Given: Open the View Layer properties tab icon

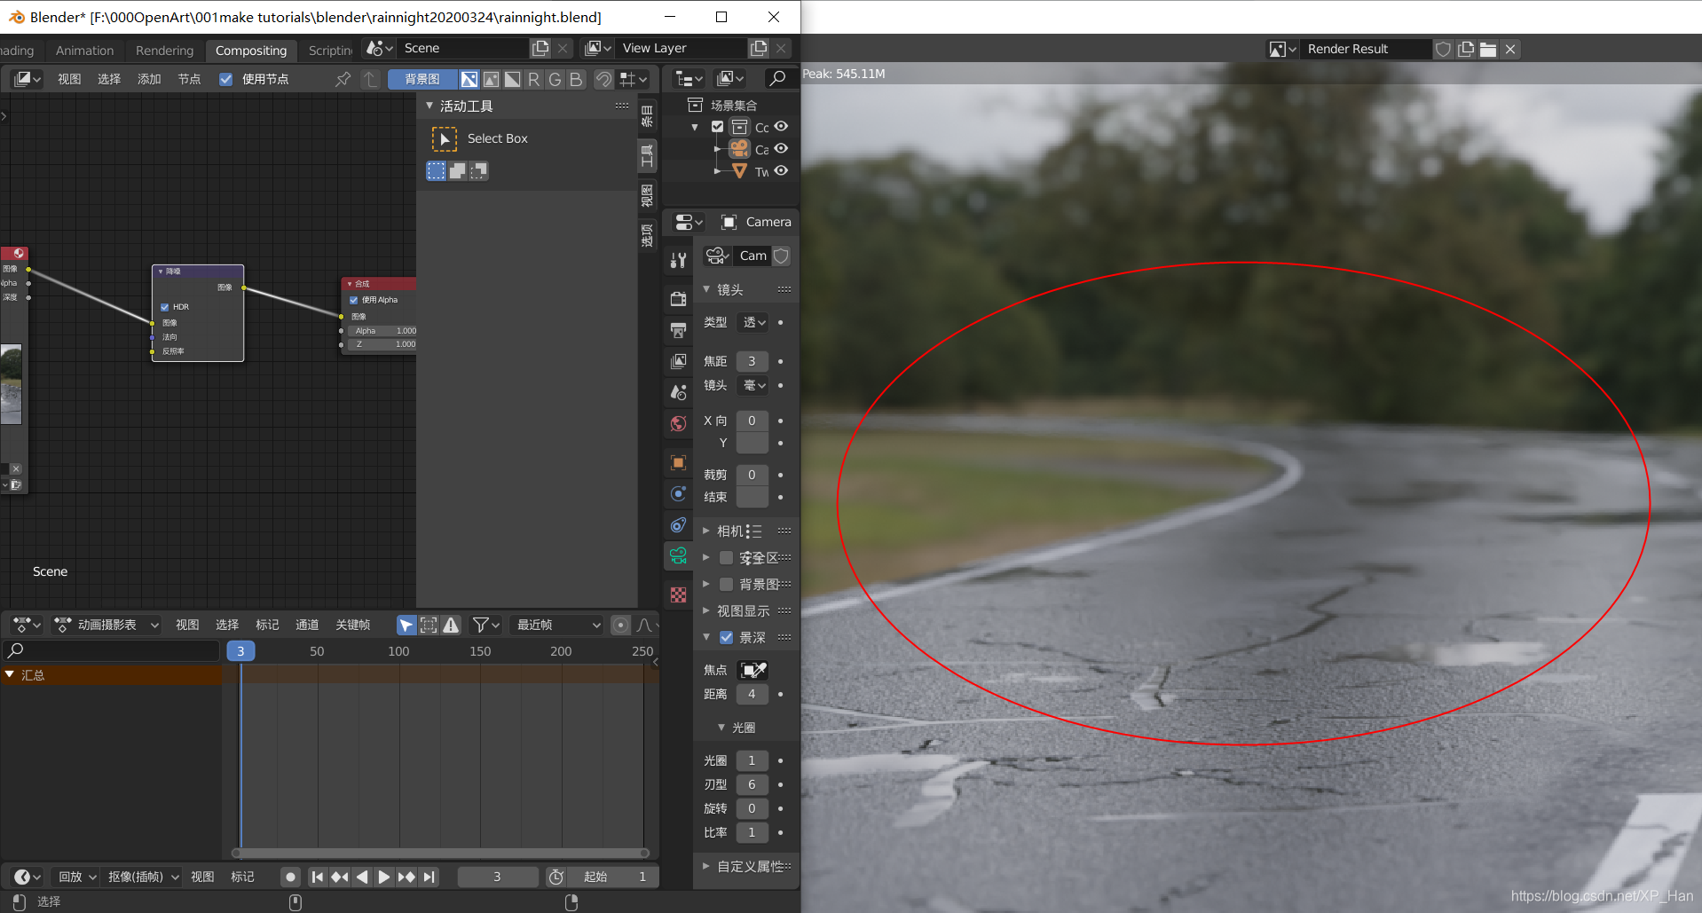Looking at the screenshot, I should 678,361.
